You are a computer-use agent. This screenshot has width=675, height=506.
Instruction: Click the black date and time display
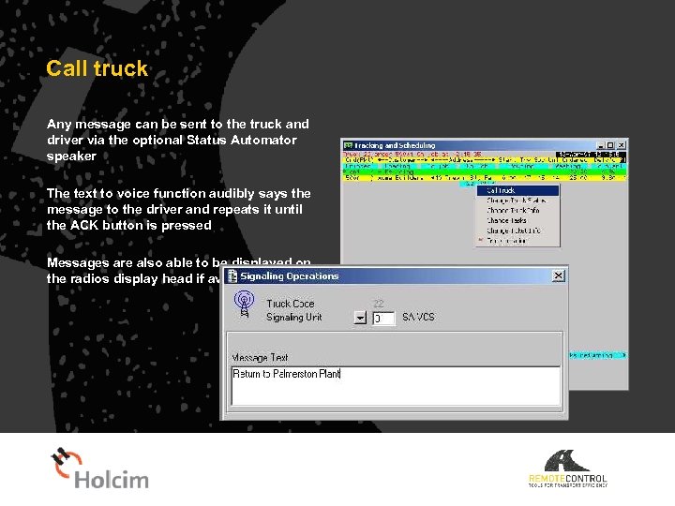point(591,154)
